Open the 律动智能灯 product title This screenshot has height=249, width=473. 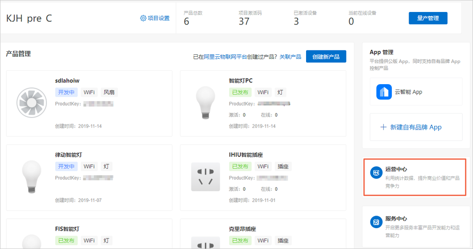(x=68, y=155)
